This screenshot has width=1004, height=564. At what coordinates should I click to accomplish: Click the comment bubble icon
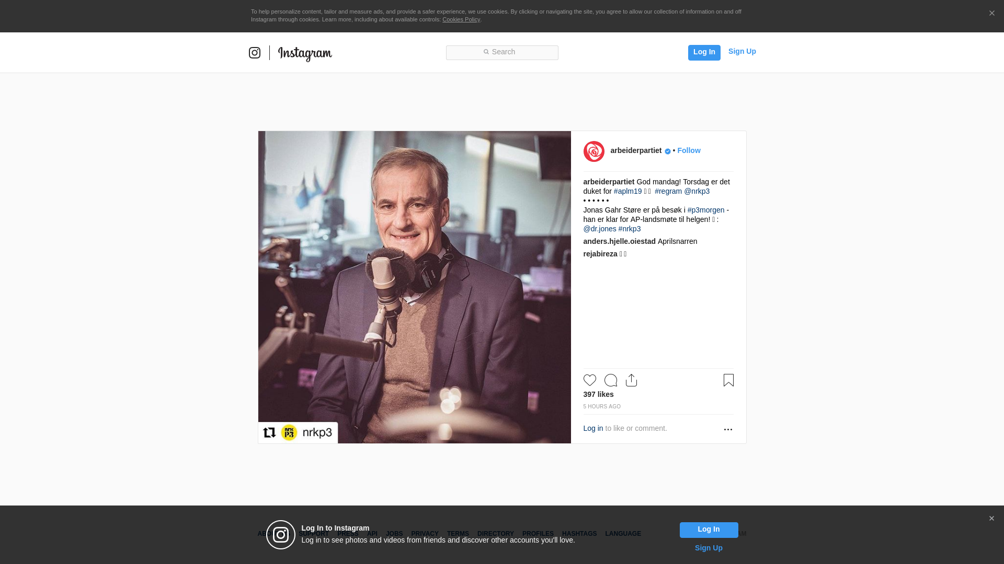click(x=610, y=380)
